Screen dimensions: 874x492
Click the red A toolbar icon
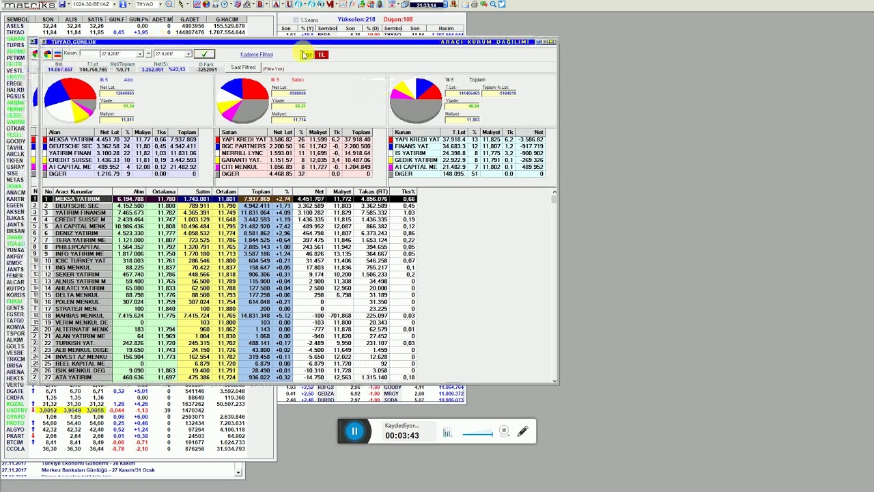click(276, 5)
